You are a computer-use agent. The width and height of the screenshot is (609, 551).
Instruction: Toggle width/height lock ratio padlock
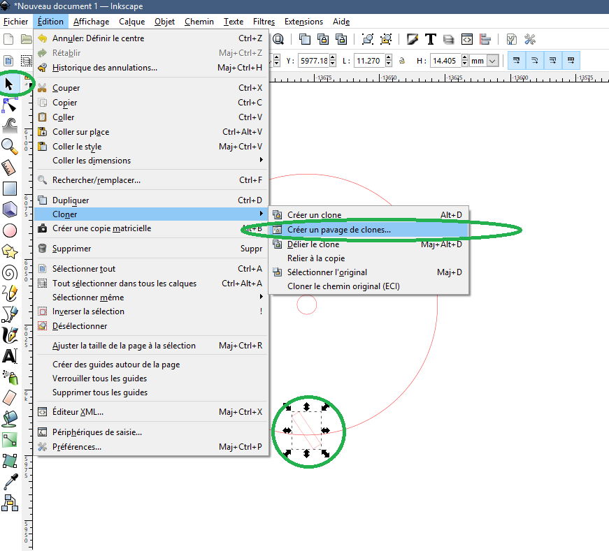(x=402, y=61)
